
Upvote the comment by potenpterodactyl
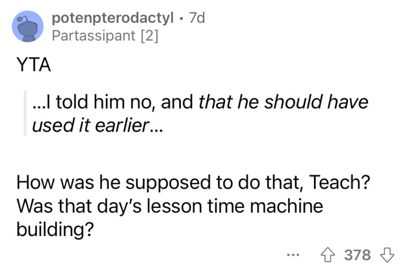[330, 255]
